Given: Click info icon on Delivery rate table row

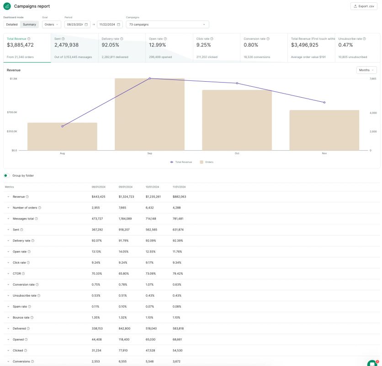Looking at the screenshot, I should pos(33,241).
